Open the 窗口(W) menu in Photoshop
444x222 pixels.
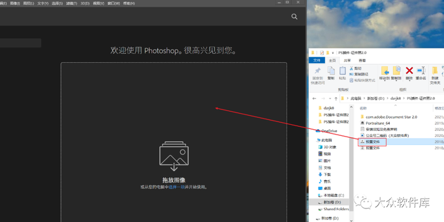tap(113, 4)
